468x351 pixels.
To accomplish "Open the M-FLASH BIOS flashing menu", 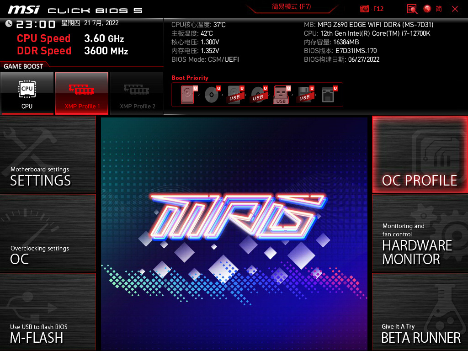I will (x=48, y=312).
